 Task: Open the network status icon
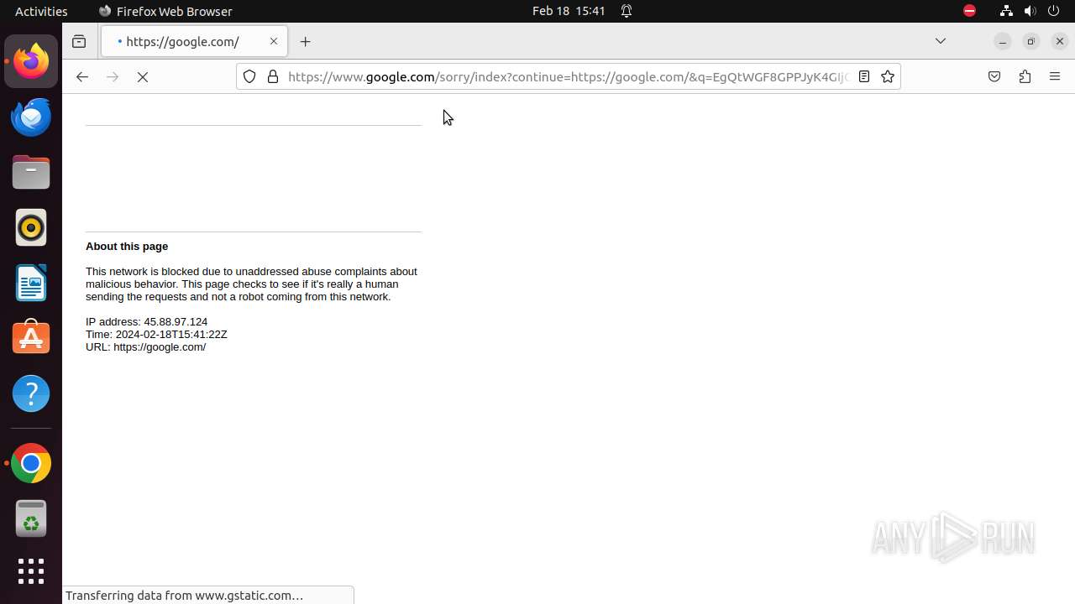click(x=1006, y=11)
